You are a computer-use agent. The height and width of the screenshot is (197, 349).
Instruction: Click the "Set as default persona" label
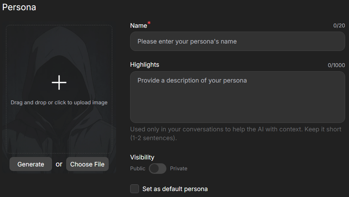175,189
